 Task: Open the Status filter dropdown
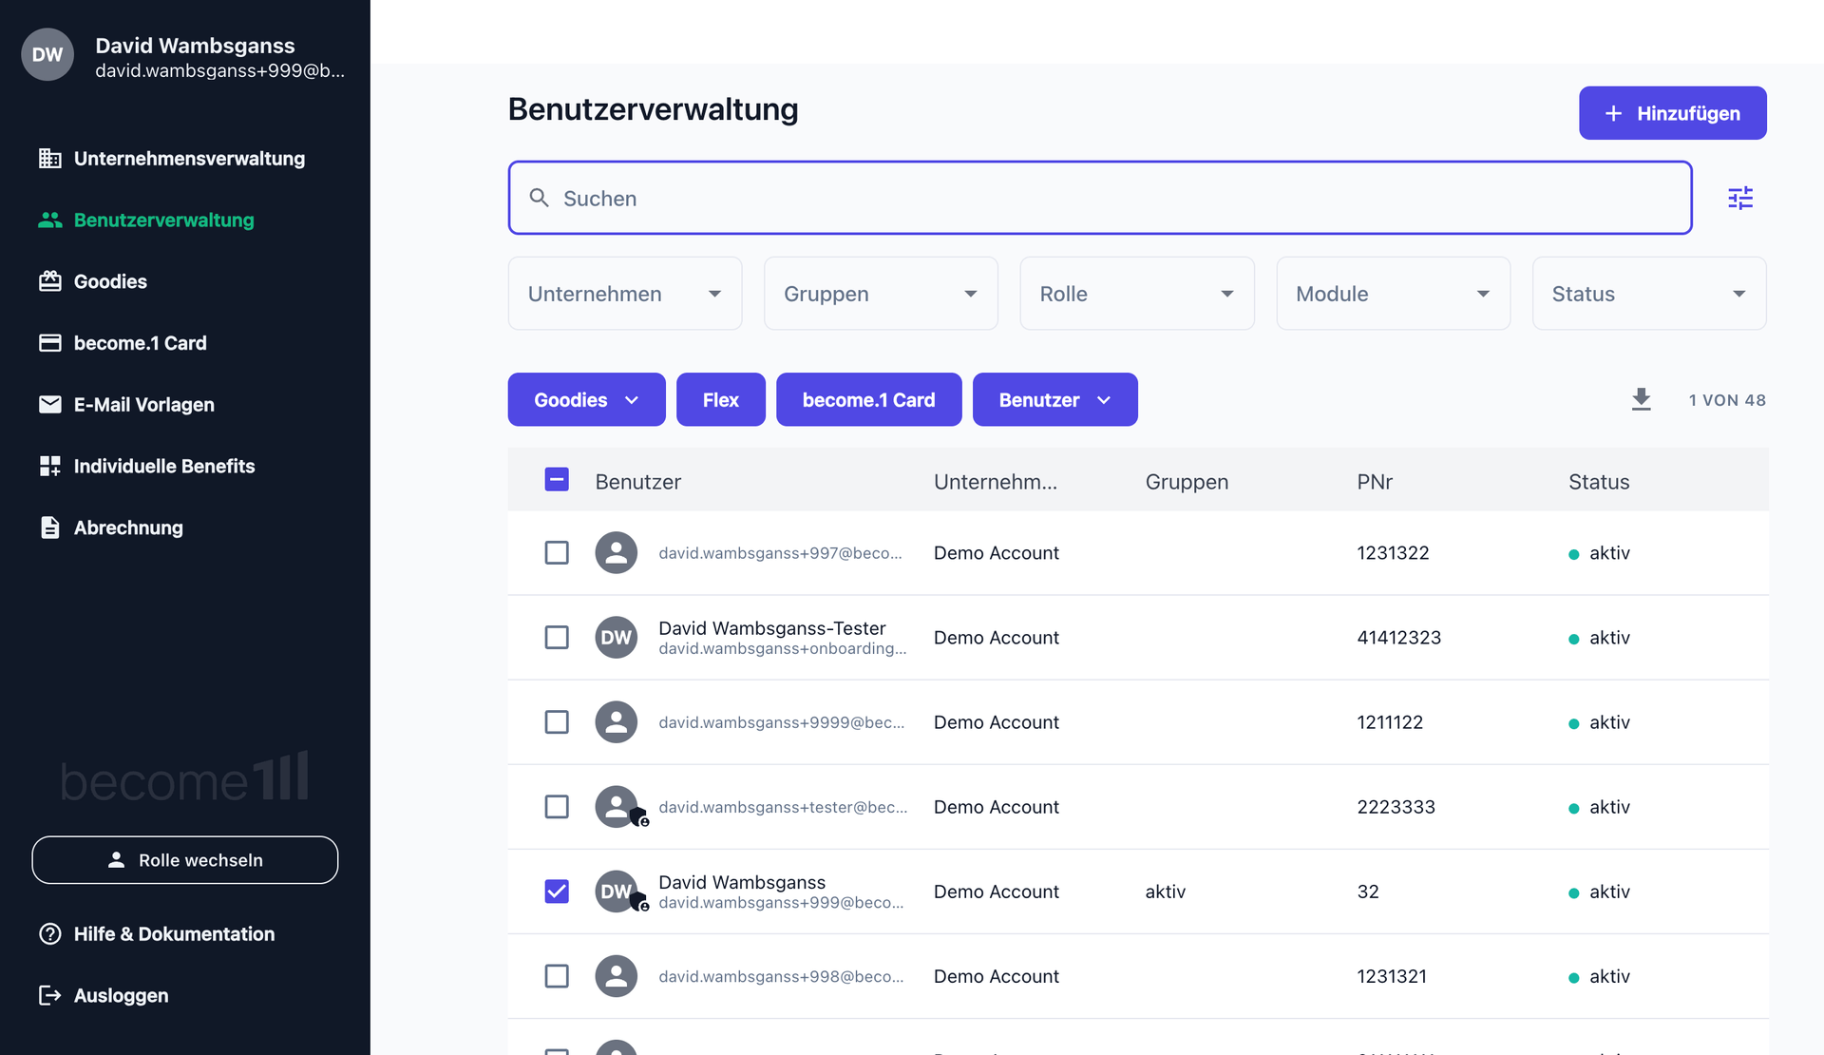(1648, 294)
